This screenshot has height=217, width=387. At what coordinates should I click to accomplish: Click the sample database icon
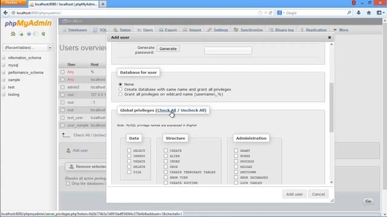4,80
